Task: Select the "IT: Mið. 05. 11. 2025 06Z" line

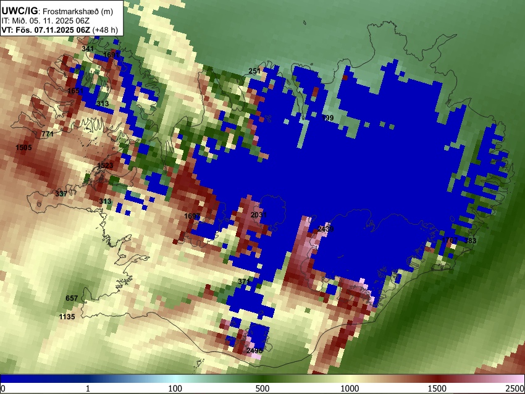Action: pos(45,21)
